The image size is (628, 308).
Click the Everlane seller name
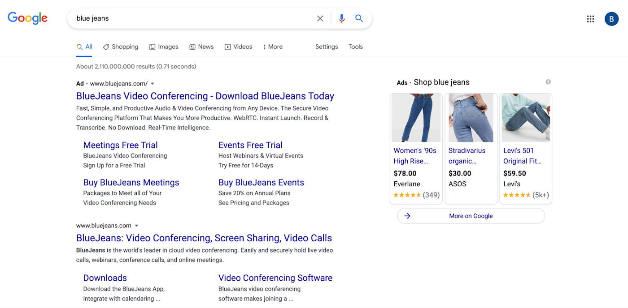click(x=407, y=184)
